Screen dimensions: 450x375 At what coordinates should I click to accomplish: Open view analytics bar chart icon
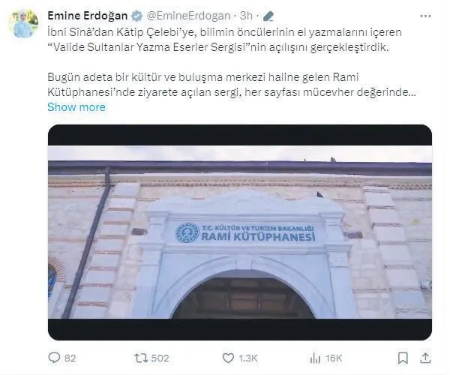315,358
